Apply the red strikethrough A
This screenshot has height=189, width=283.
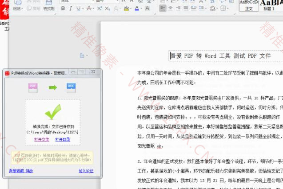tap(89, 8)
